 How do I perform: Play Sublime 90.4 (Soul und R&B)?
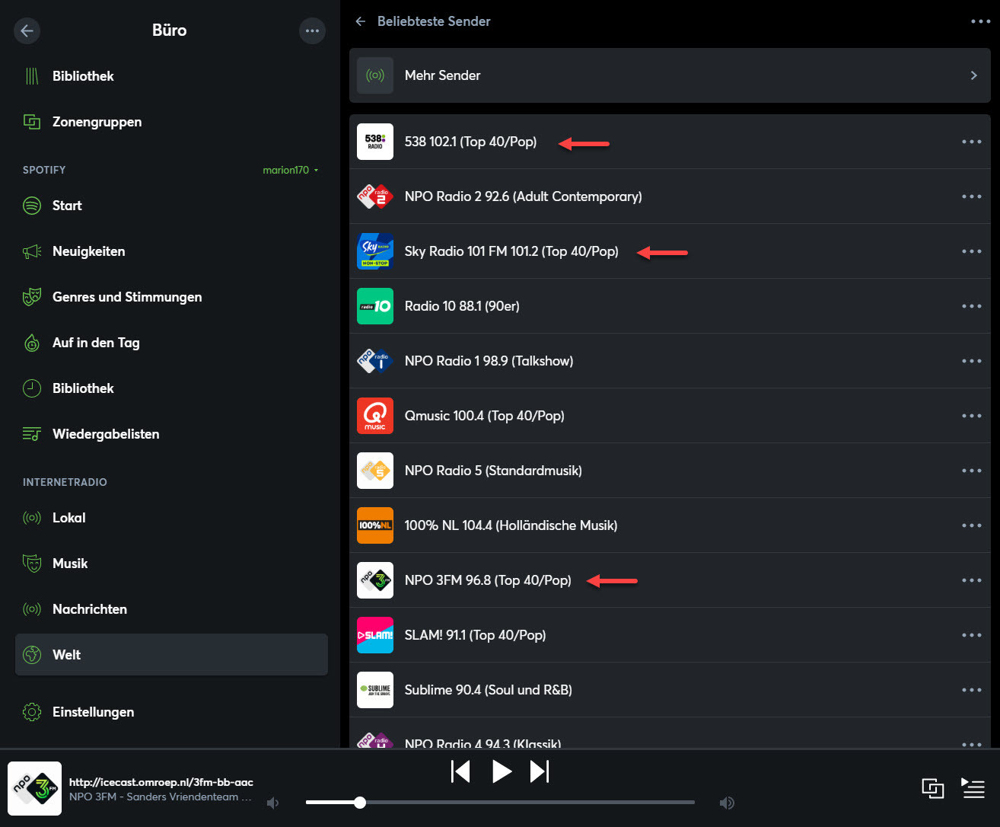tap(488, 690)
